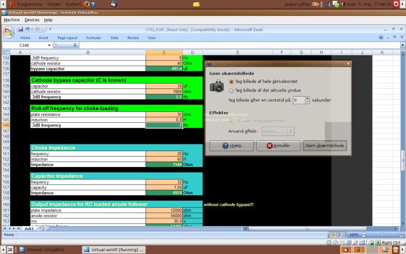
Task: Switch to Normal view in Excel status bar
Action: point(332,235)
